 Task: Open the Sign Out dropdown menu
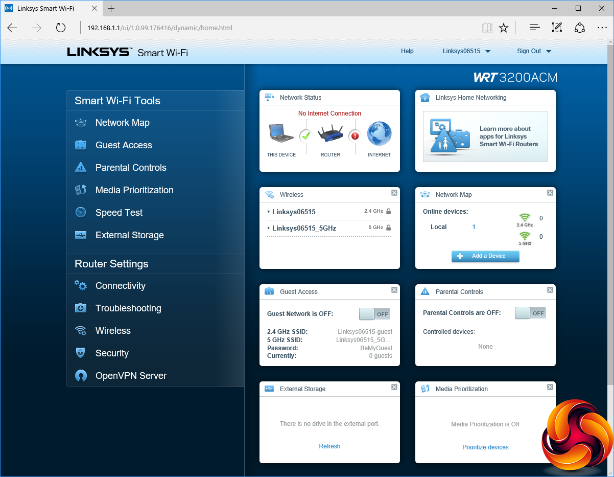534,51
